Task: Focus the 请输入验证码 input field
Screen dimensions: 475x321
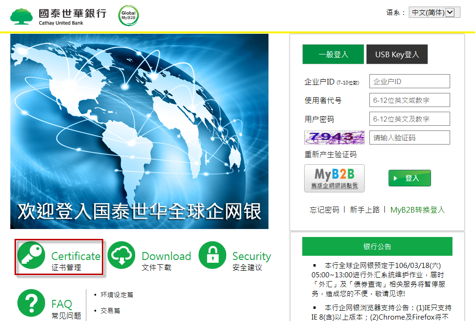Action: click(x=410, y=138)
